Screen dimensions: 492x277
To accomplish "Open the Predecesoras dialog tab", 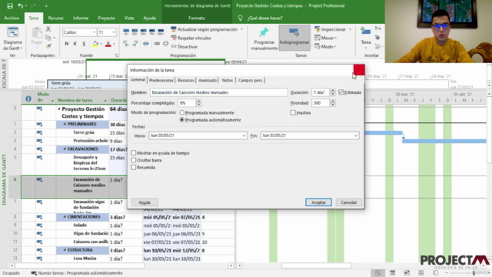I will 161,80.
